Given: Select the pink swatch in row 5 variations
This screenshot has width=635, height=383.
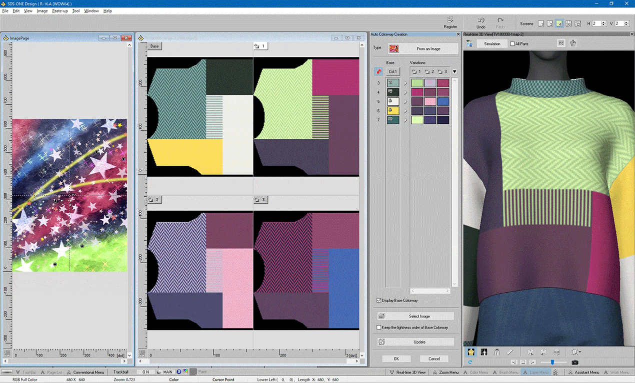Looking at the screenshot, I should [x=429, y=101].
